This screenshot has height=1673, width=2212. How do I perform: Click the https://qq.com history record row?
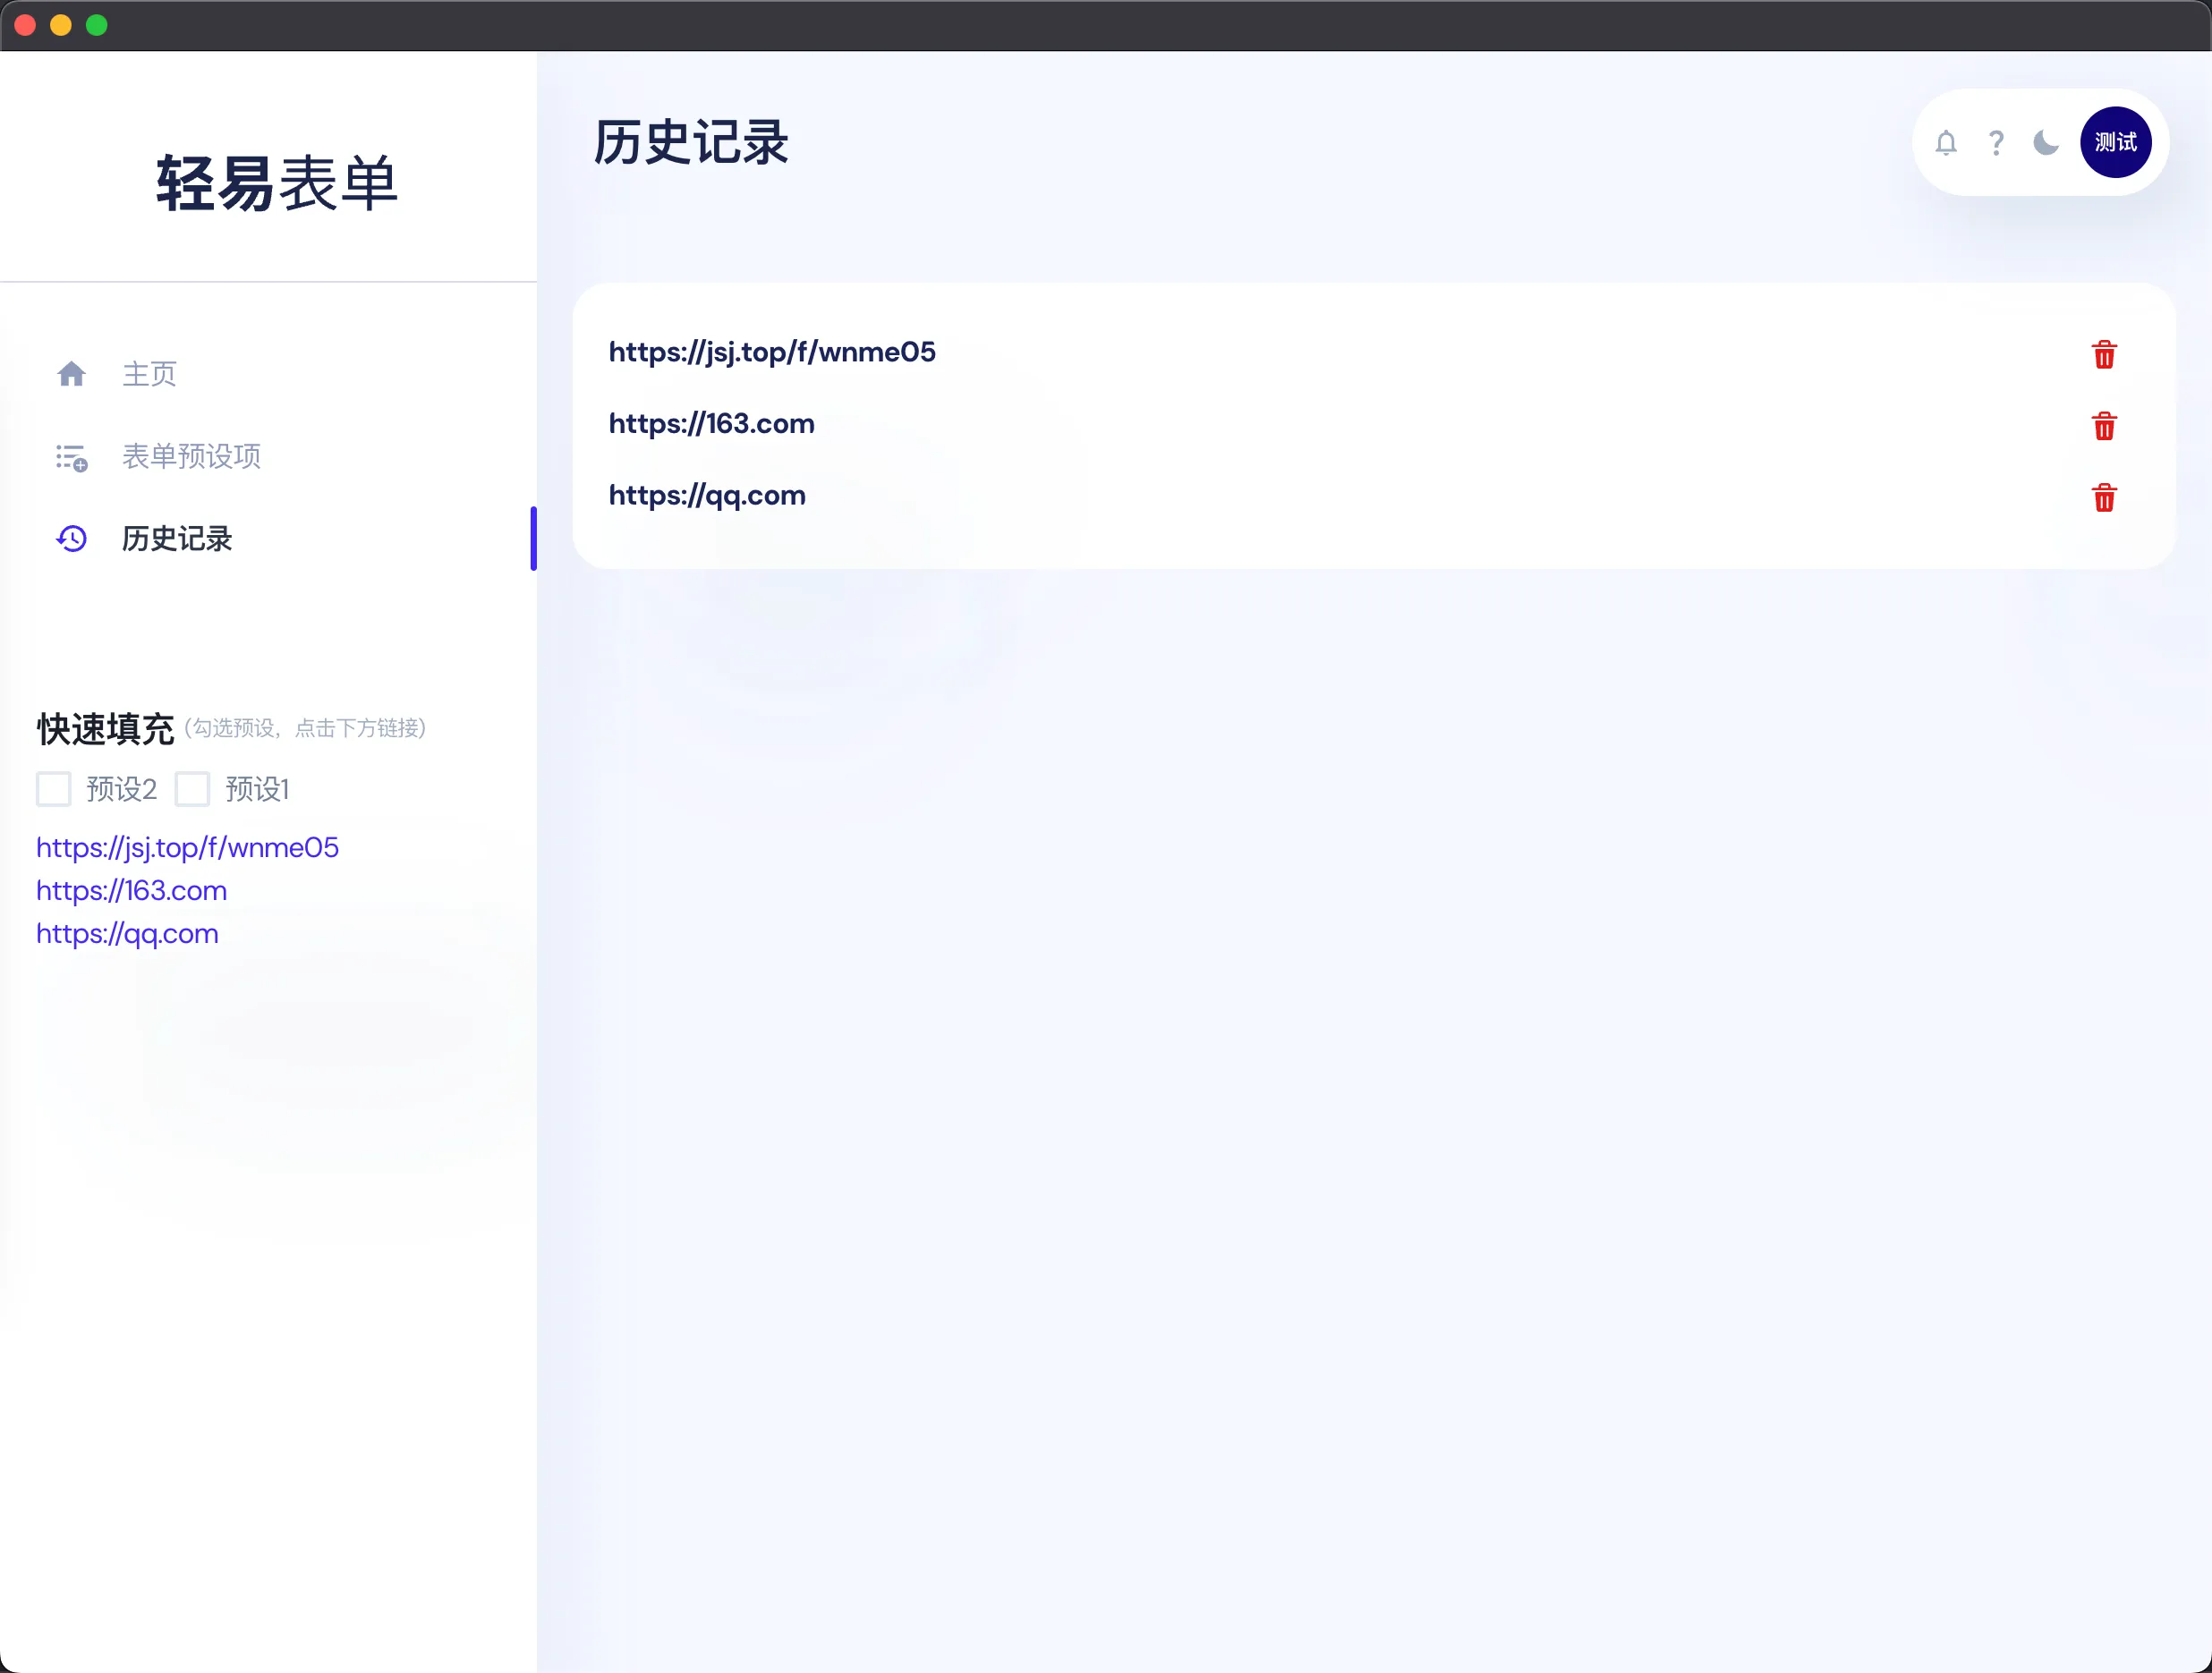tap(707, 496)
